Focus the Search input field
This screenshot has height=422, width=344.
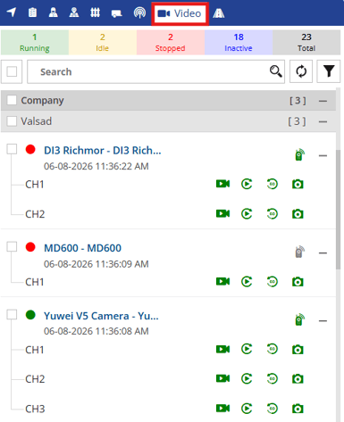coord(155,71)
